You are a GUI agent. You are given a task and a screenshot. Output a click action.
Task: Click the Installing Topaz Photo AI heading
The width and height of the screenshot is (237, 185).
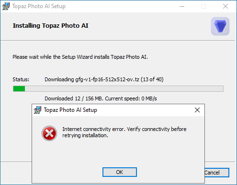(x=50, y=26)
